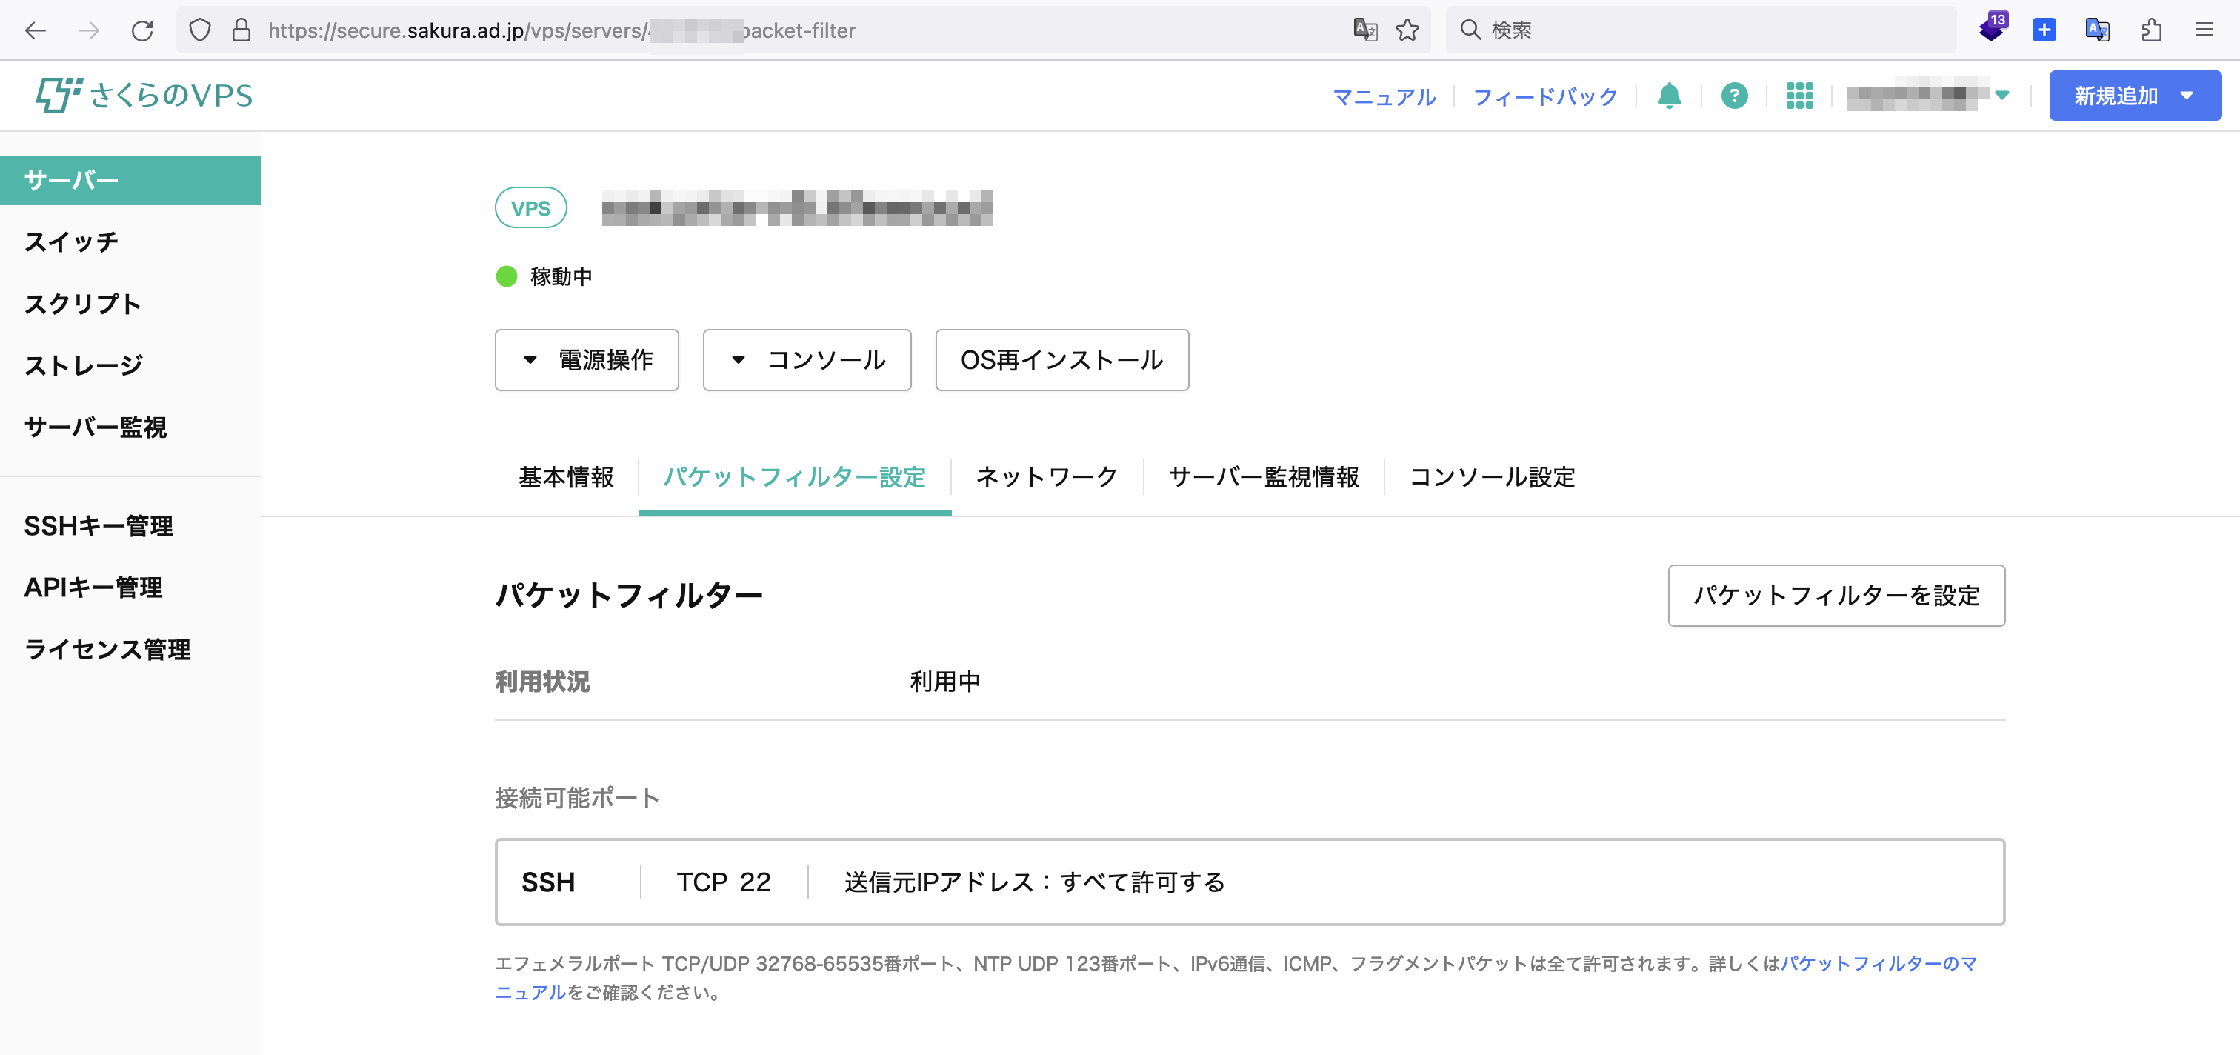Screen dimensions: 2240x1055
Task: Open the help question mark icon
Action: [x=1734, y=96]
